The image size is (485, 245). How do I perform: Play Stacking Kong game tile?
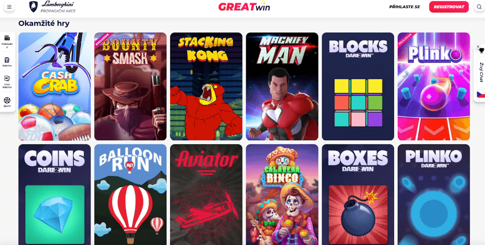pos(206,86)
